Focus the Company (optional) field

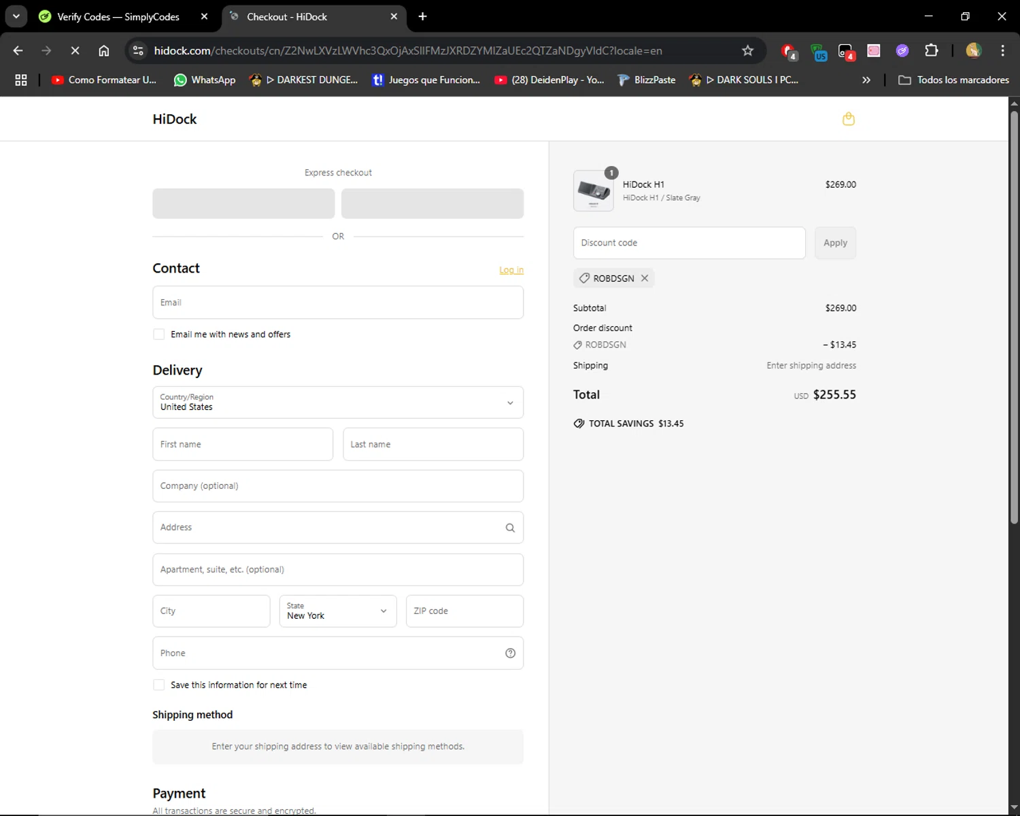pos(338,486)
